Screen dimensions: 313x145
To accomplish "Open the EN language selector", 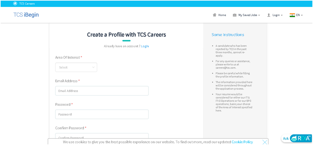I will (x=300, y=15).
